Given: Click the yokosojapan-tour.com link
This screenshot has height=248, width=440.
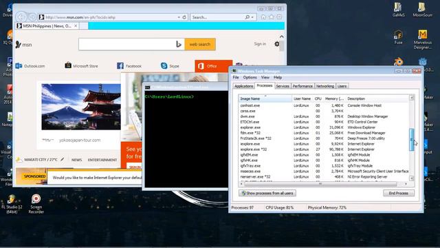Looking at the screenshot, I should 80,140.
